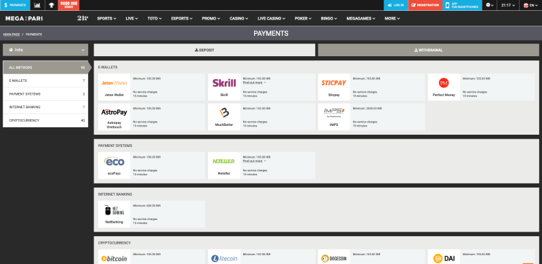Screen dimensions: 542x264
Task: Open the country selector set to India
Action: pos(45,50)
